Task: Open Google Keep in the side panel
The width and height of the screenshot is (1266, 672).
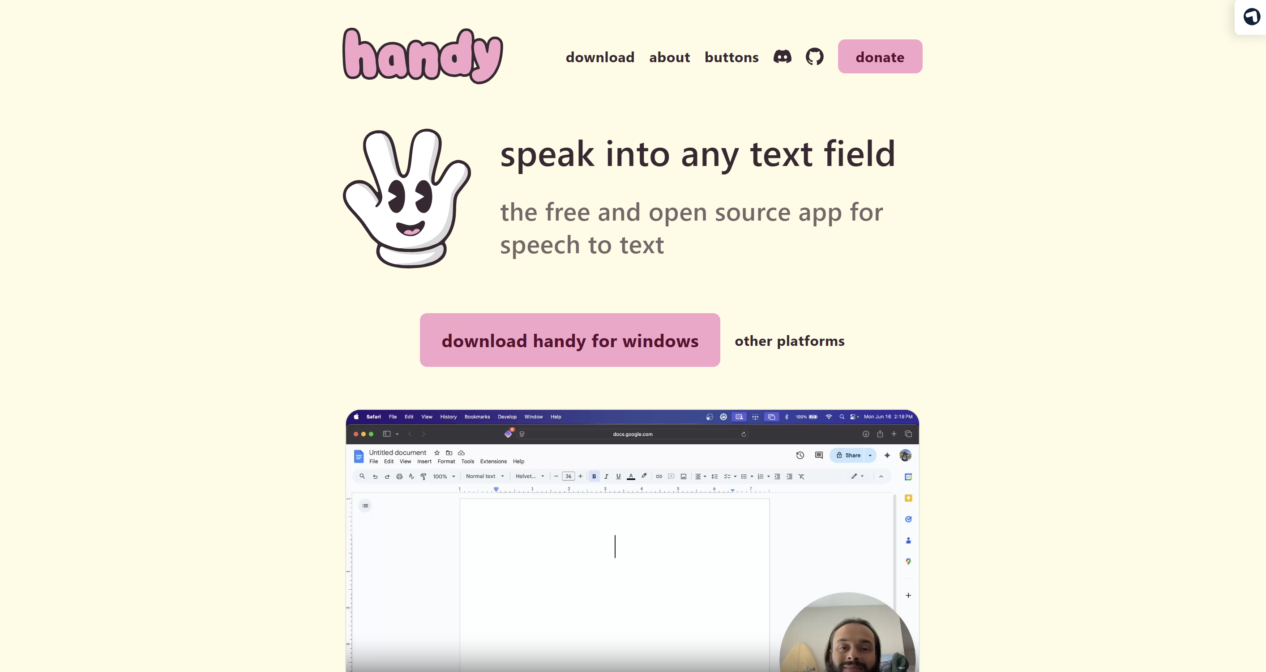Action: (x=909, y=498)
